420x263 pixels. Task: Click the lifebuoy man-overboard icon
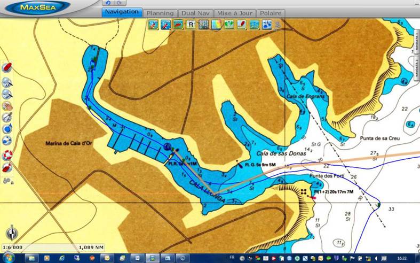[x=7, y=155]
